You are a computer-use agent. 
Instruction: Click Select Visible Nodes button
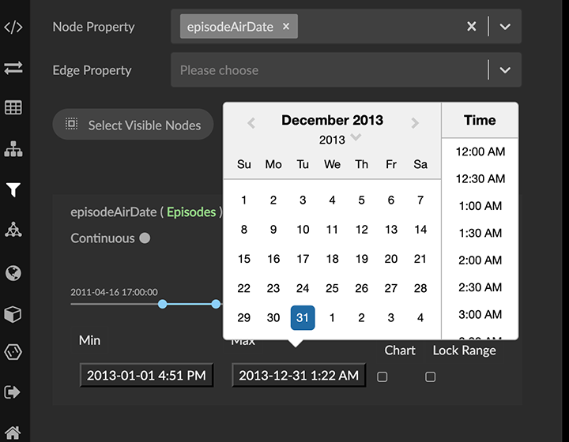coord(134,125)
